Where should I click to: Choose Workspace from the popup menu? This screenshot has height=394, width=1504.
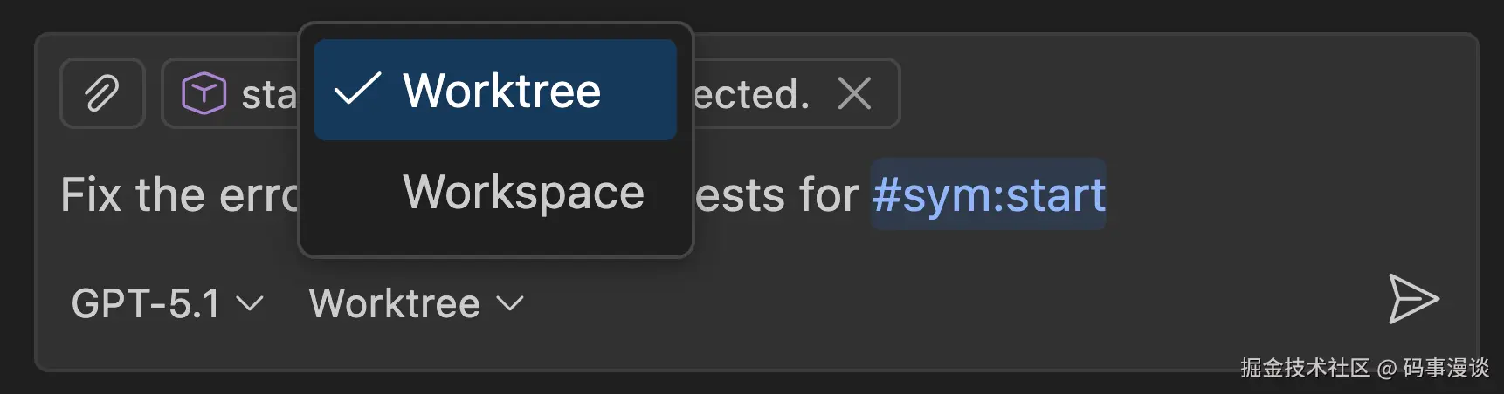coord(522,192)
